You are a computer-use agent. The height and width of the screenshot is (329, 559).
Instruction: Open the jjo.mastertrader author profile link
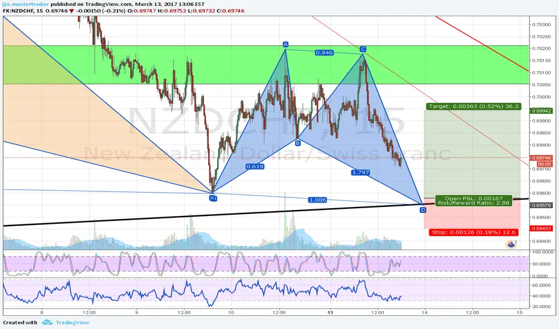click(25, 4)
